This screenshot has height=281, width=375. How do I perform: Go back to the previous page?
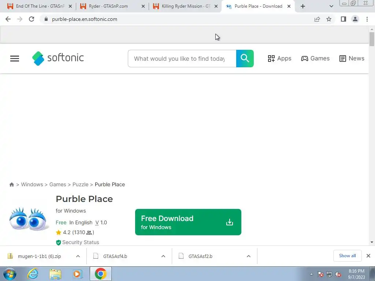tap(8, 19)
